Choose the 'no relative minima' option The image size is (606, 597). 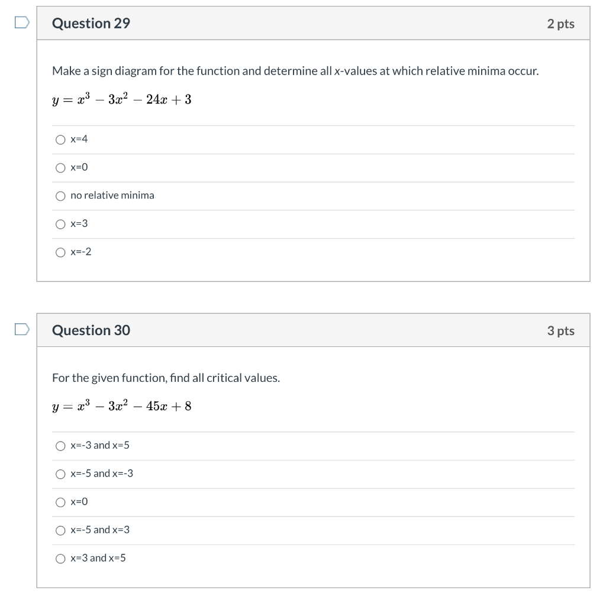60,196
